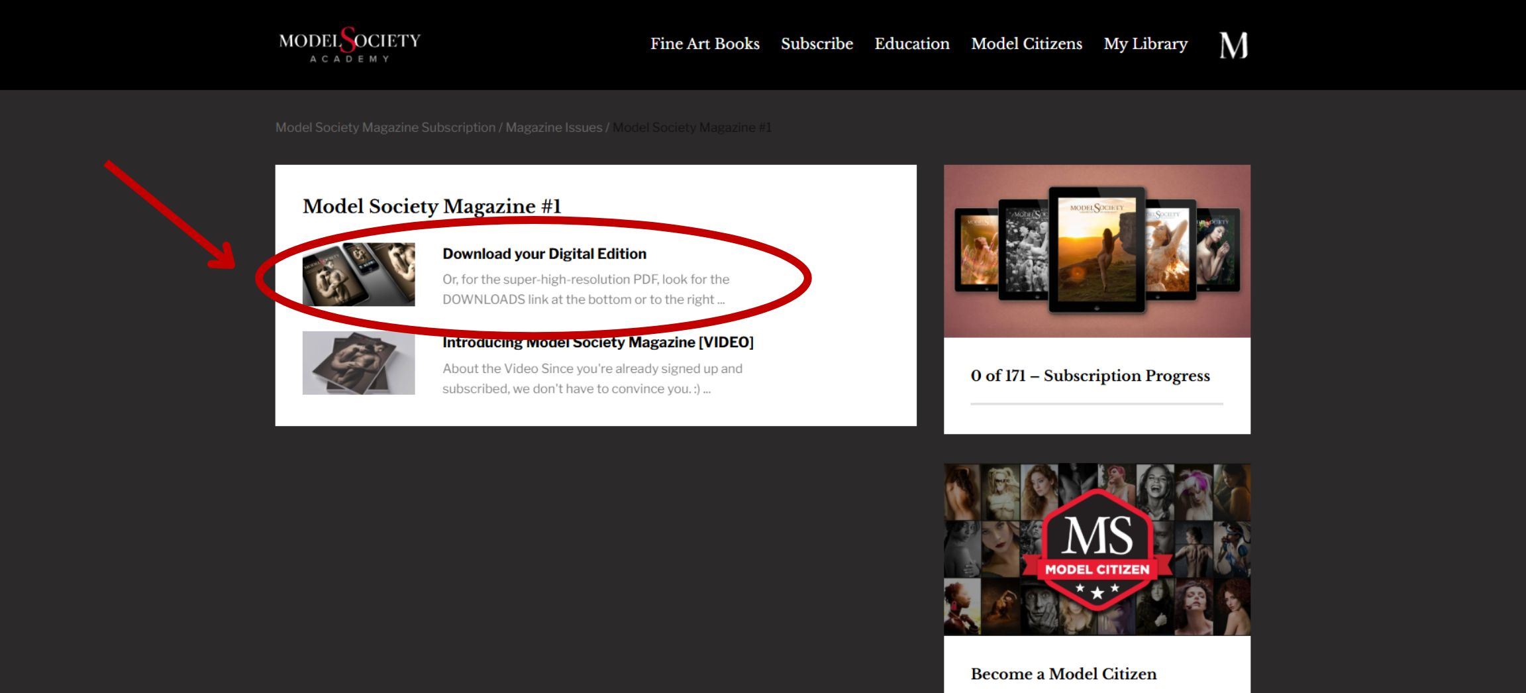Go to the Subscribe page
The height and width of the screenshot is (693, 1526).
pos(817,44)
